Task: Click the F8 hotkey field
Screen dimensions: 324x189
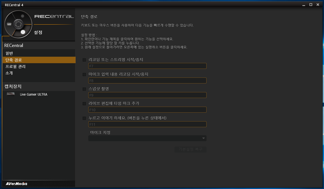Action: coord(147,80)
